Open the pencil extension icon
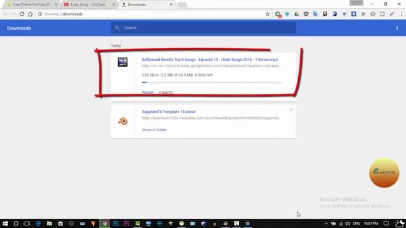The image size is (406, 228). pos(392,14)
